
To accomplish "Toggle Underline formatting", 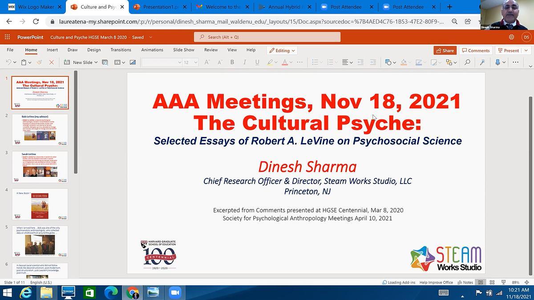I will 257,63.
